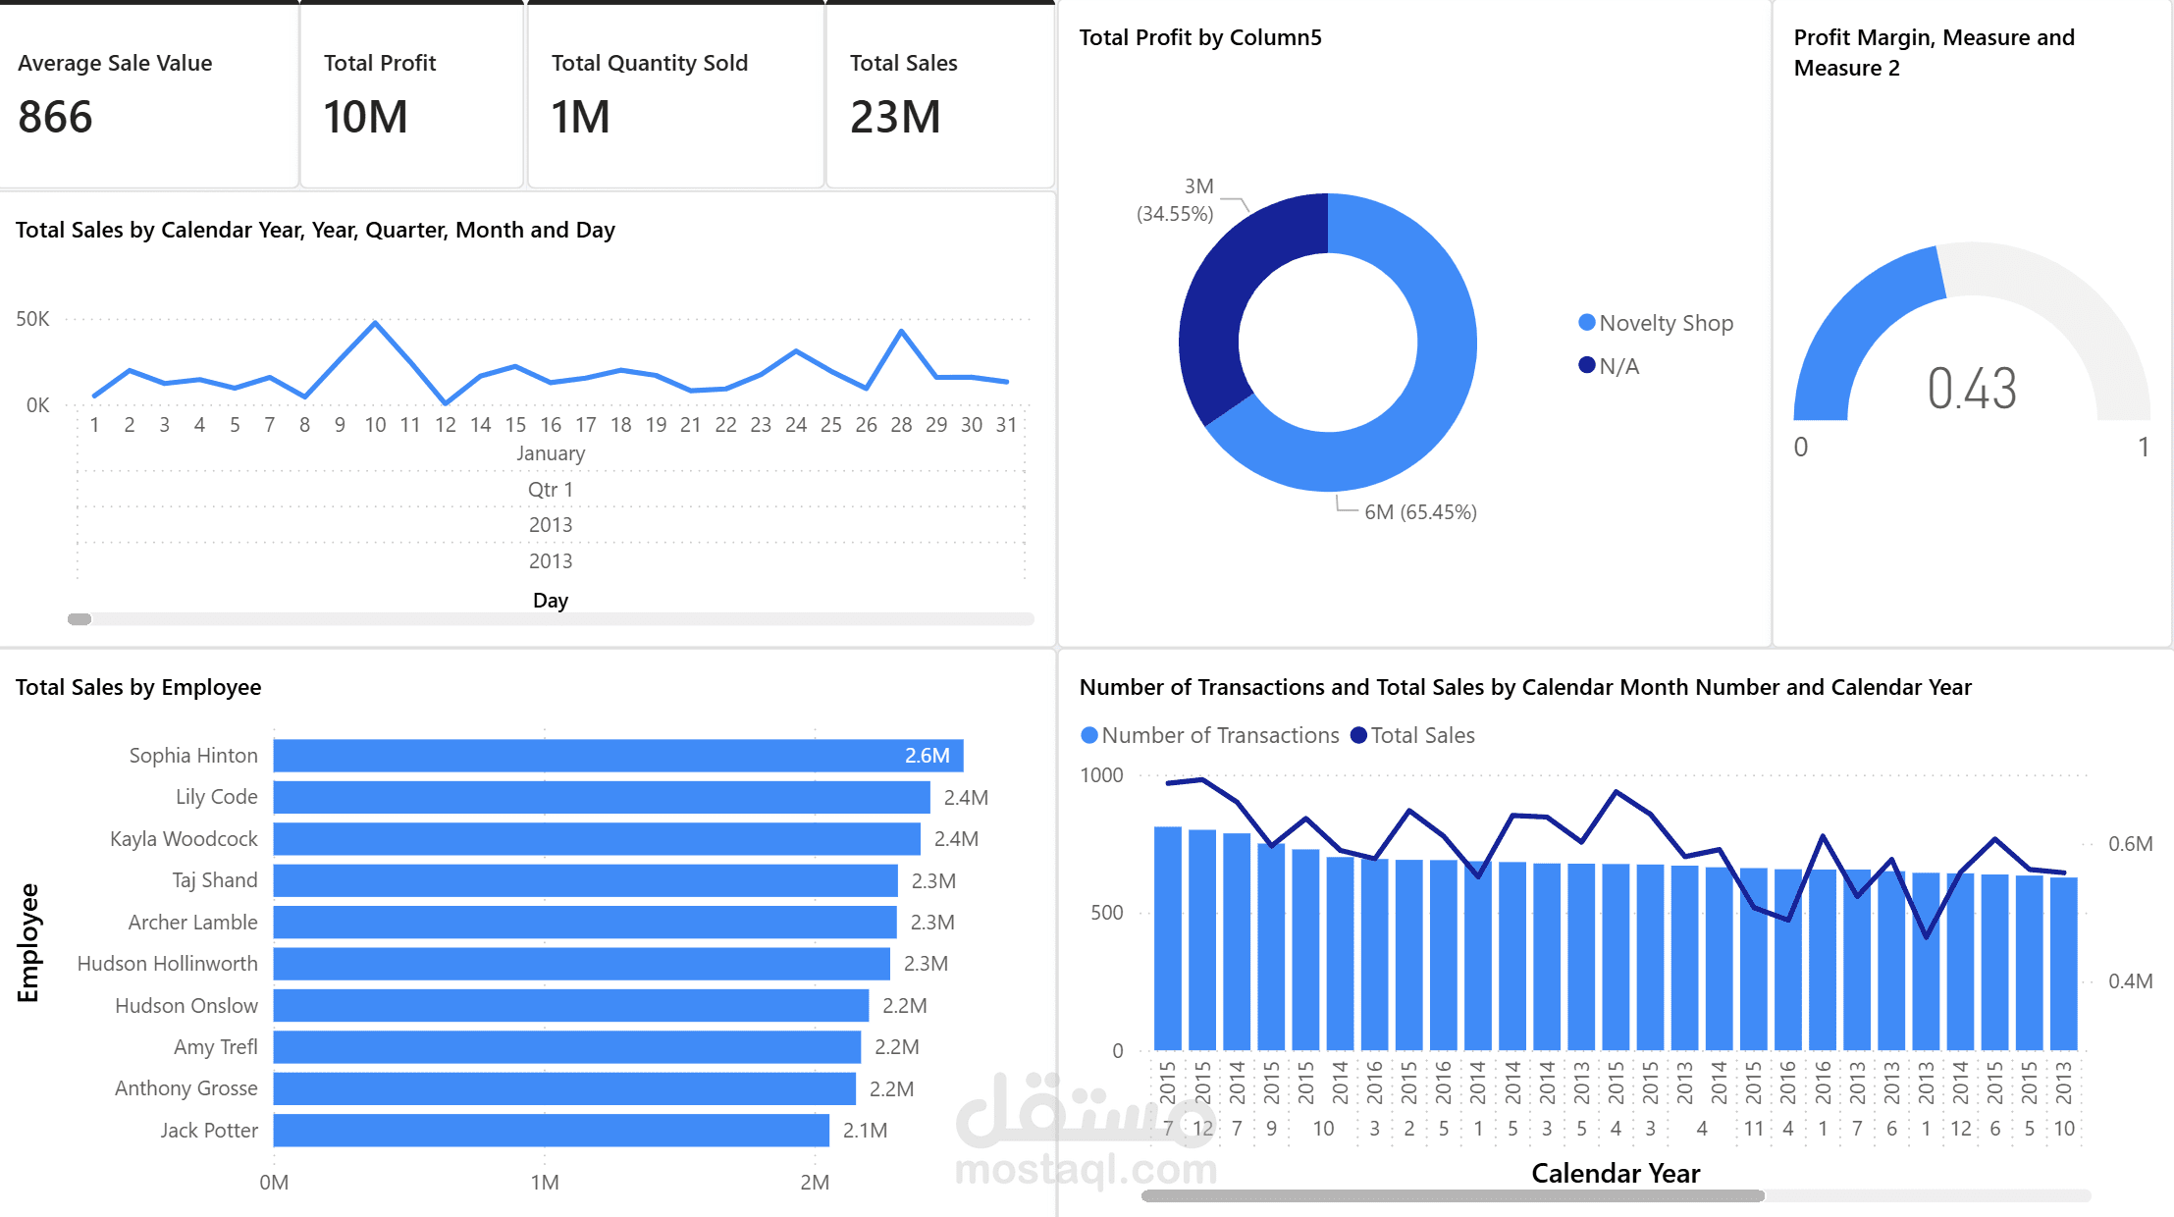This screenshot has height=1217, width=2174.
Task: Toggle Total Sales legend marker
Action: point(1358,735)
